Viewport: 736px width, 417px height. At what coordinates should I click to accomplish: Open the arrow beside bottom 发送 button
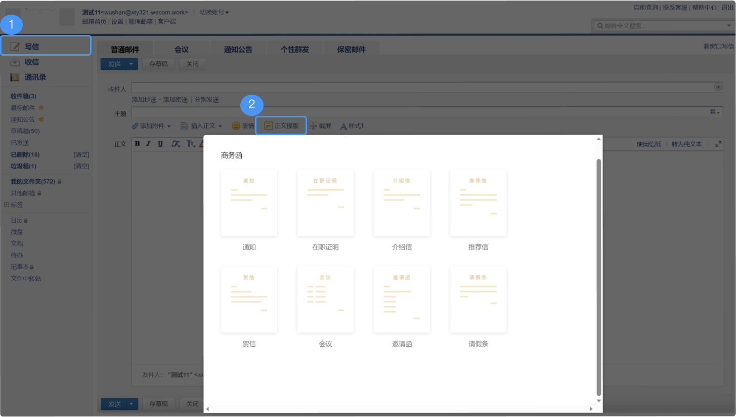(132, 404)
